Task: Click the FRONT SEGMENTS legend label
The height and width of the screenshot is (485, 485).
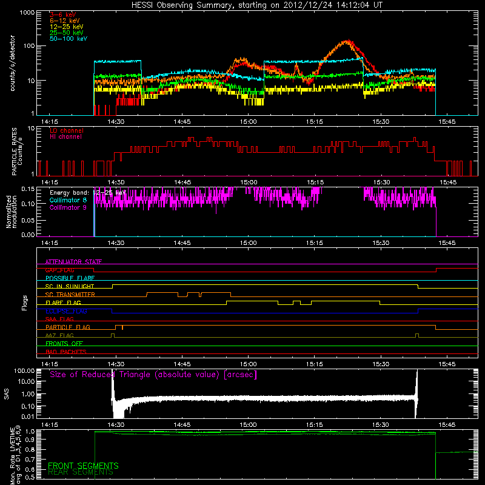Action: [x=83, y=466]
